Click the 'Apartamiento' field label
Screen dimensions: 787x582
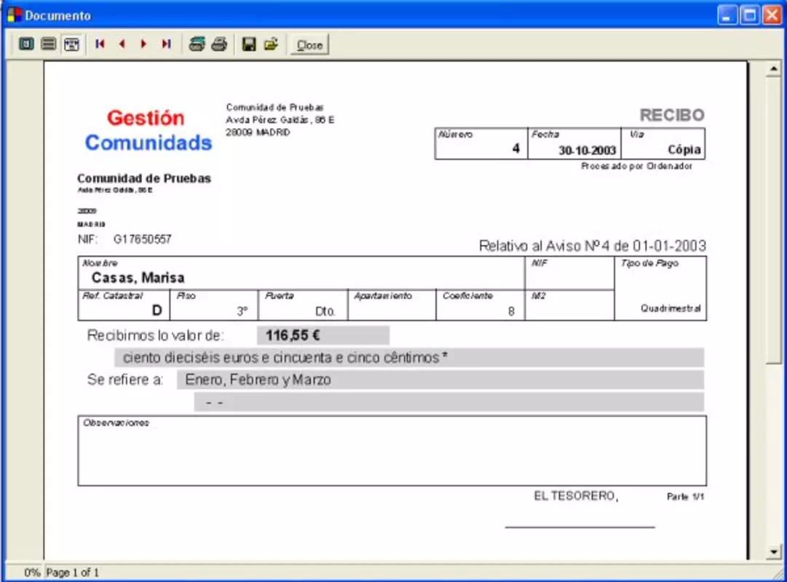coord(383,296)
